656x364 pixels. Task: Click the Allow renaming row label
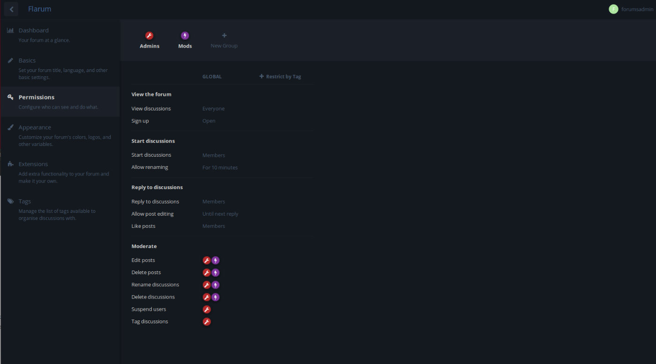click(149, 167)
